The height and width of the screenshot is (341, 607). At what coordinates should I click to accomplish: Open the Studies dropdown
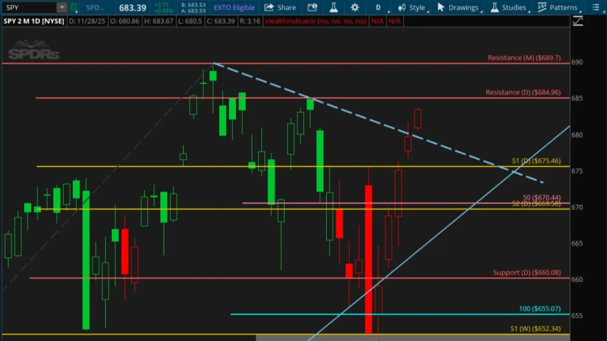pos(509,8)
